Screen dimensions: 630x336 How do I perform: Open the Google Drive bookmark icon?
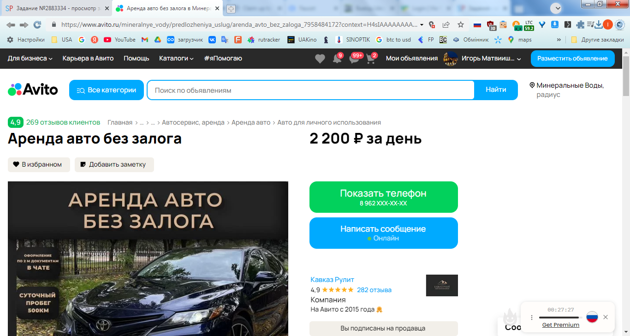(157, 40)
